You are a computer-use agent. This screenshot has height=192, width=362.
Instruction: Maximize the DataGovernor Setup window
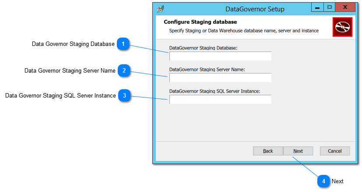tap(330, 7)
